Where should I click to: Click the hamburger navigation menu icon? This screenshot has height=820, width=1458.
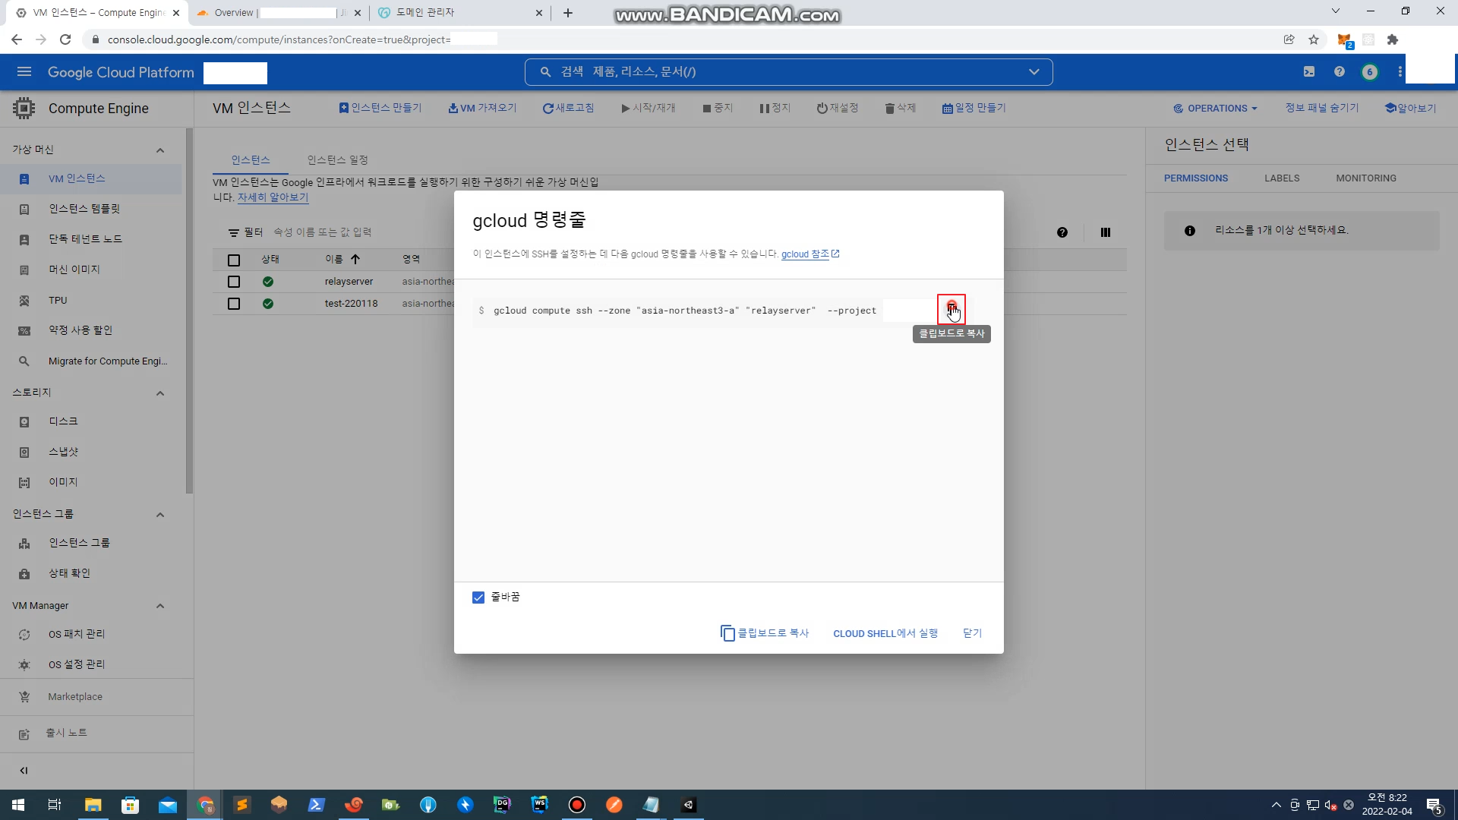[x=24, y=71]
